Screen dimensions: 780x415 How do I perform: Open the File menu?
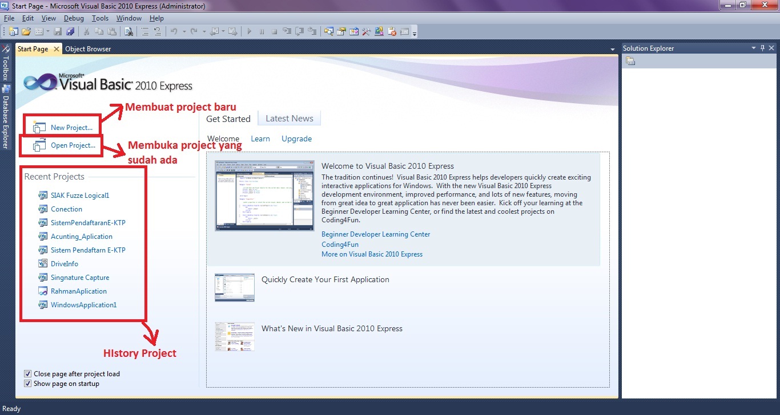[9, 18]
